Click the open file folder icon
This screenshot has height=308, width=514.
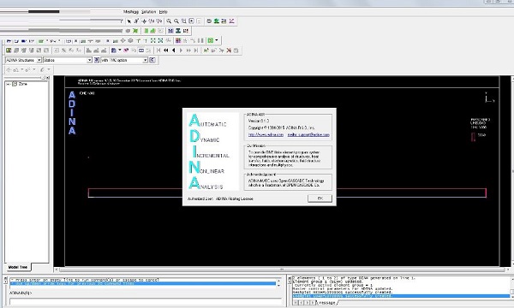pos(9,41)
